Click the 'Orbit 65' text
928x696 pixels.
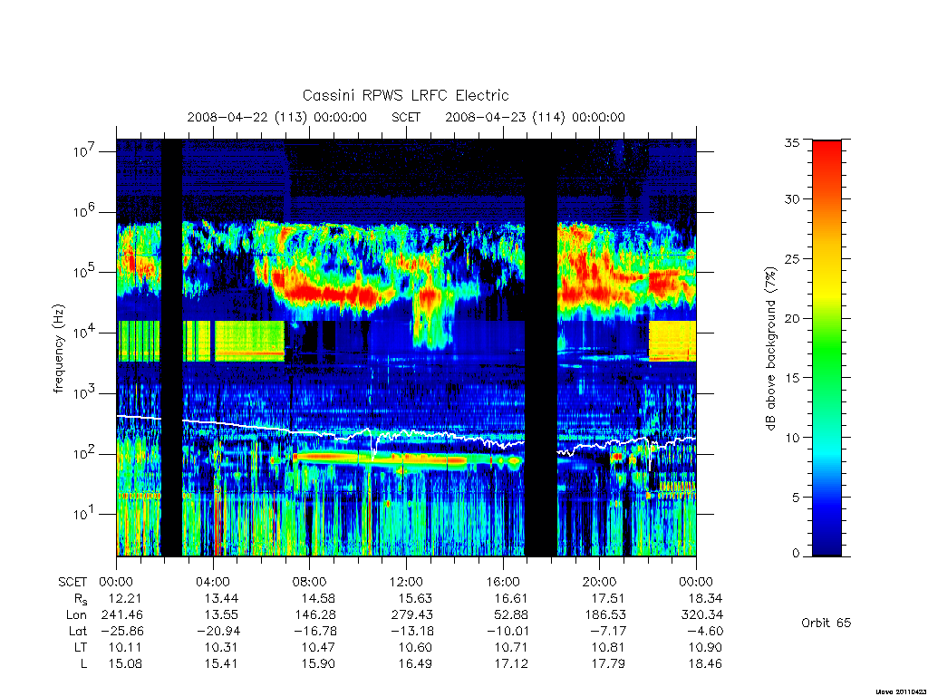826,623
